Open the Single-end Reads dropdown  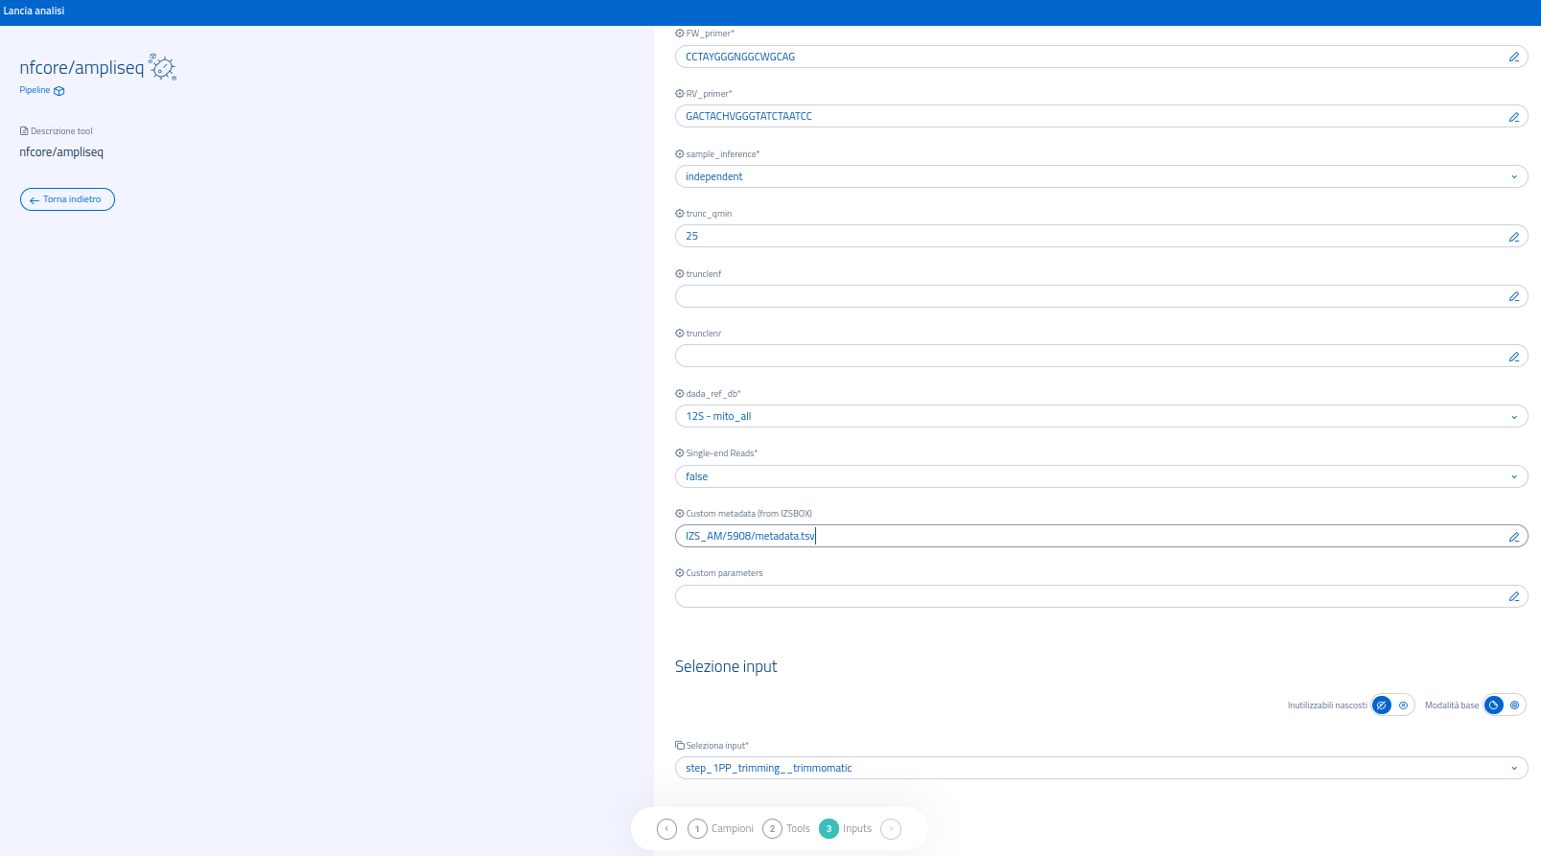pos(1101,476)
